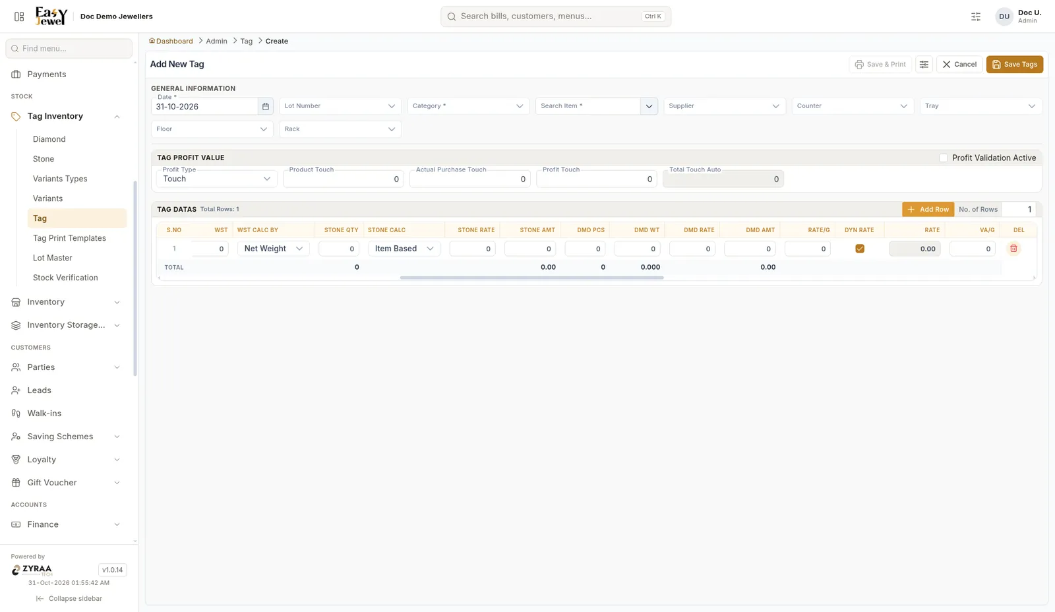Click the Save Tags button
1055x612 pixels.
coord(1014,65)
